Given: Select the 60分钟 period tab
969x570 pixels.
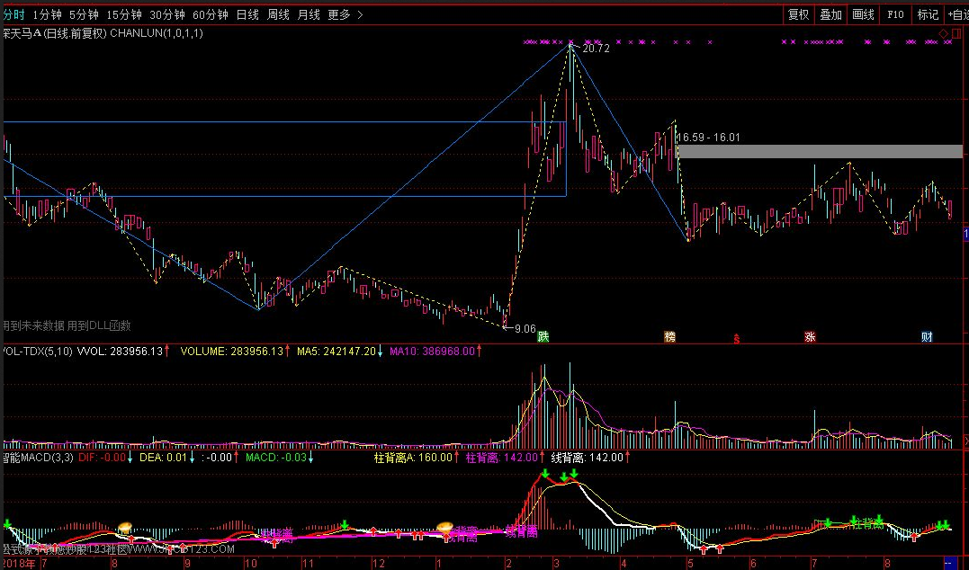Looking at the screenshot, I should [211, 14].
